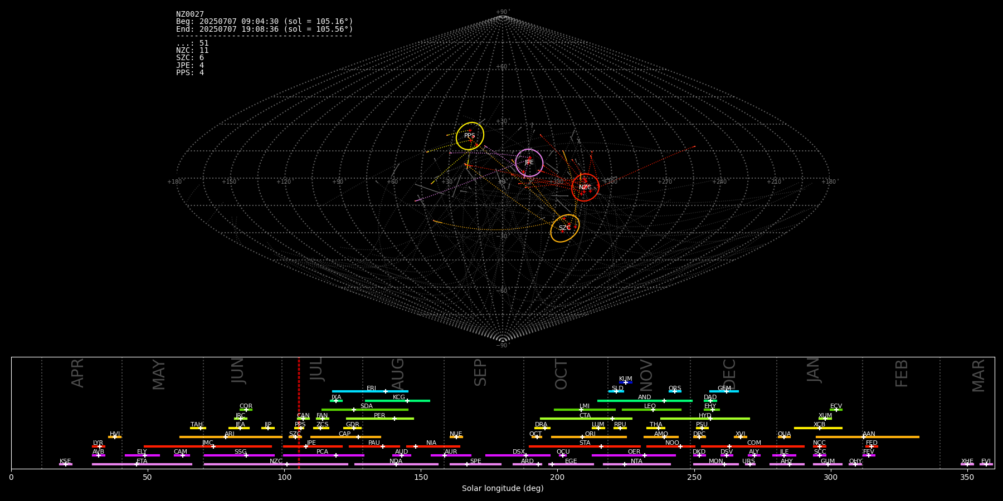Click the NDA pink shower bar
The image size is (1003, 501).
pos(396,464)
